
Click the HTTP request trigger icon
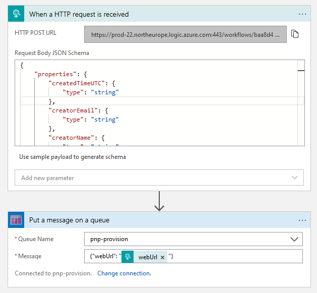(x=17, y=14)
